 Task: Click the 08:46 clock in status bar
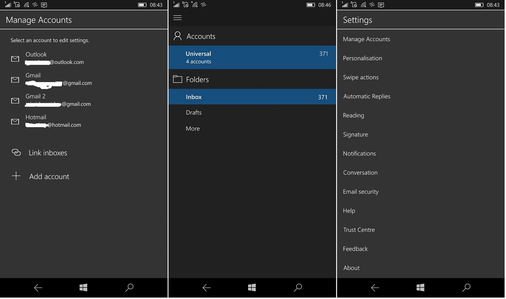(x=325, y=5)
